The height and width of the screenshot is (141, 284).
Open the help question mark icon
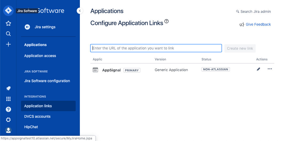(8, 109)
